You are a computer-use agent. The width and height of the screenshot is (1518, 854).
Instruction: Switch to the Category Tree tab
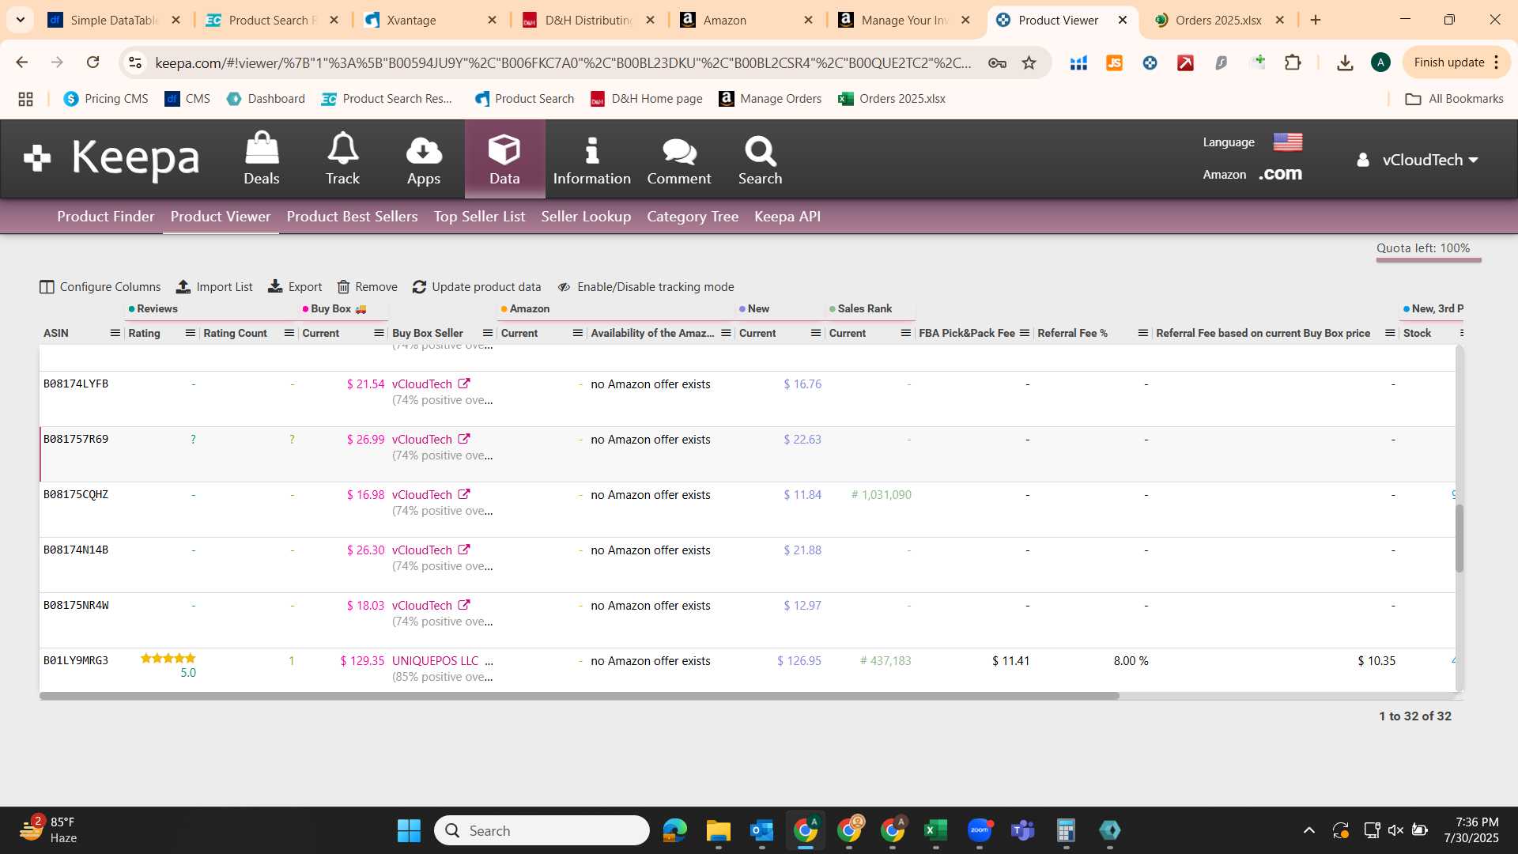tap(693, 217)
